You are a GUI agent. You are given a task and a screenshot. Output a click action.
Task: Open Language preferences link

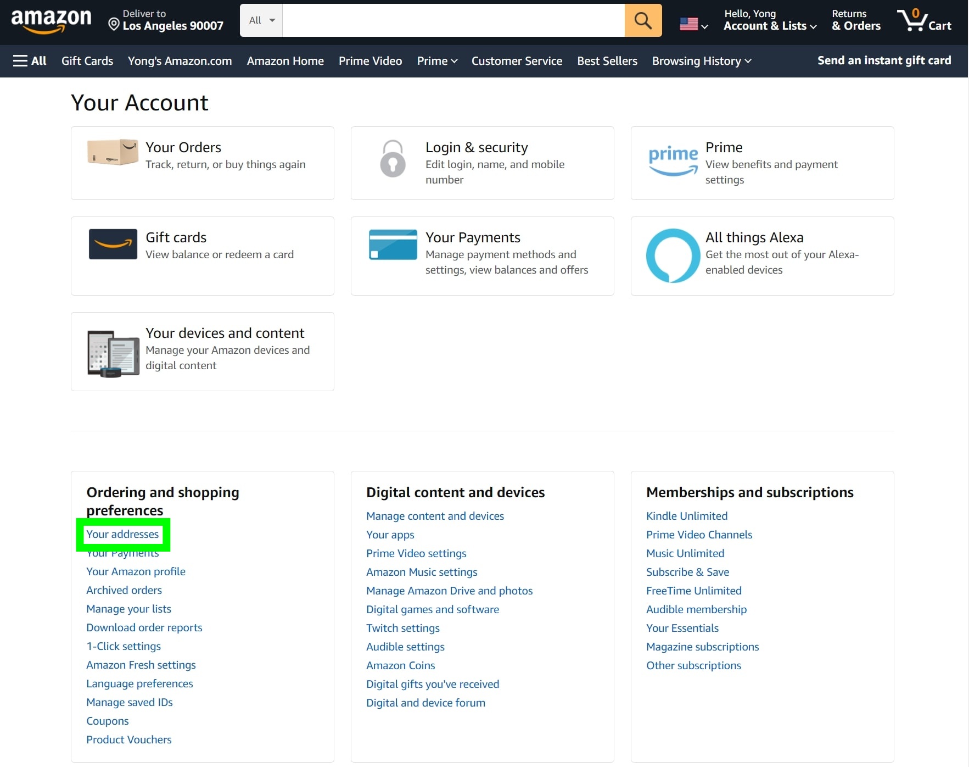(139, 683)
